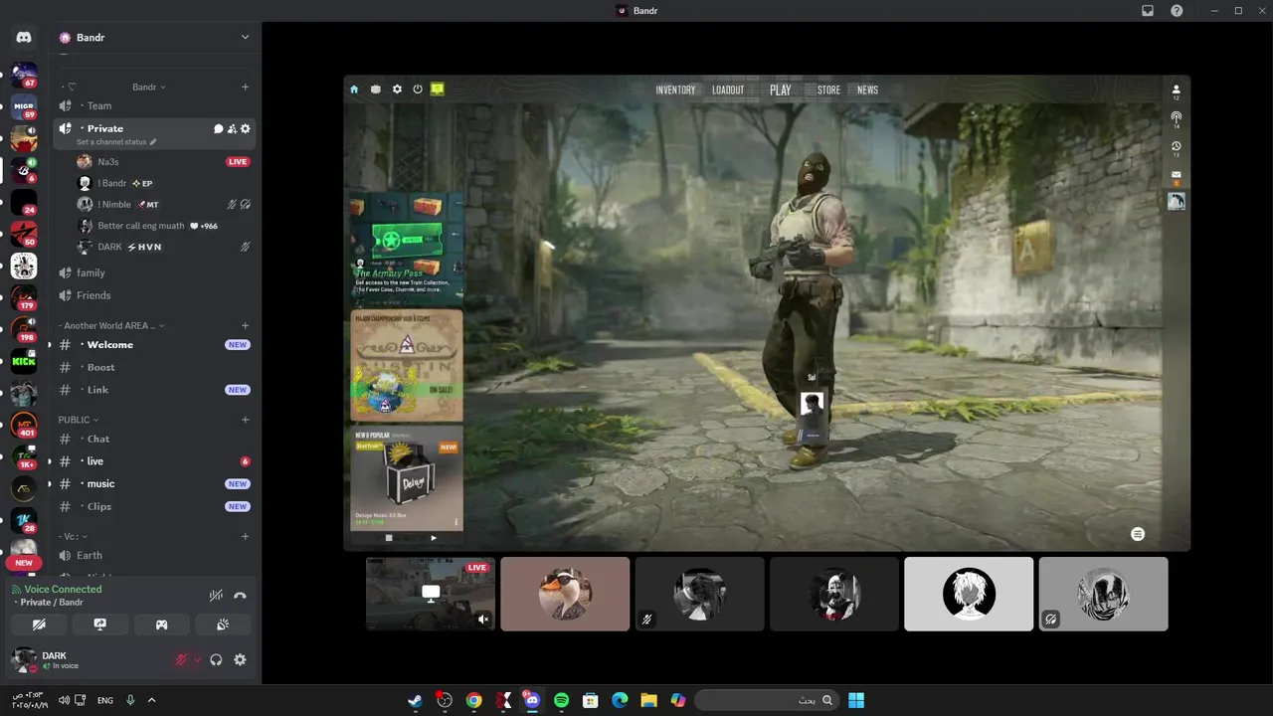1273x716 pixels.
Task: Select the LIVE stream thumbnail tile
Action: coord(431,594)
